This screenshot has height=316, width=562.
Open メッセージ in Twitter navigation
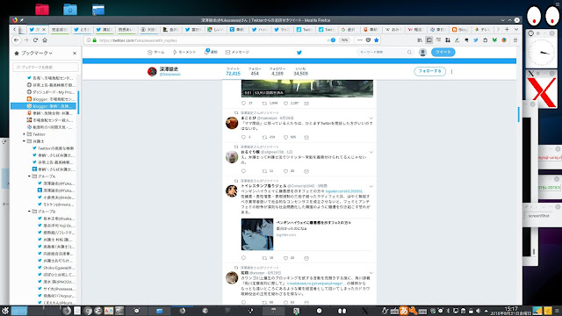237,53
